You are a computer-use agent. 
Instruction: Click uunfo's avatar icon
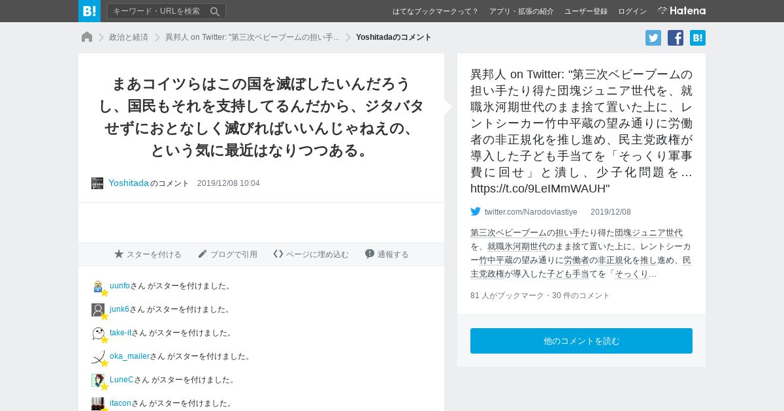(x=98, y=286)
